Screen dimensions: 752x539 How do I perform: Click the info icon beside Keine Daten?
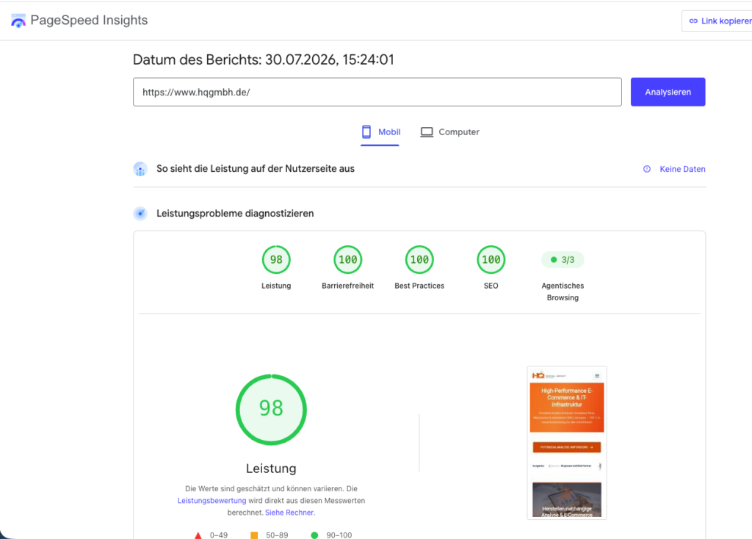(647, 169)
